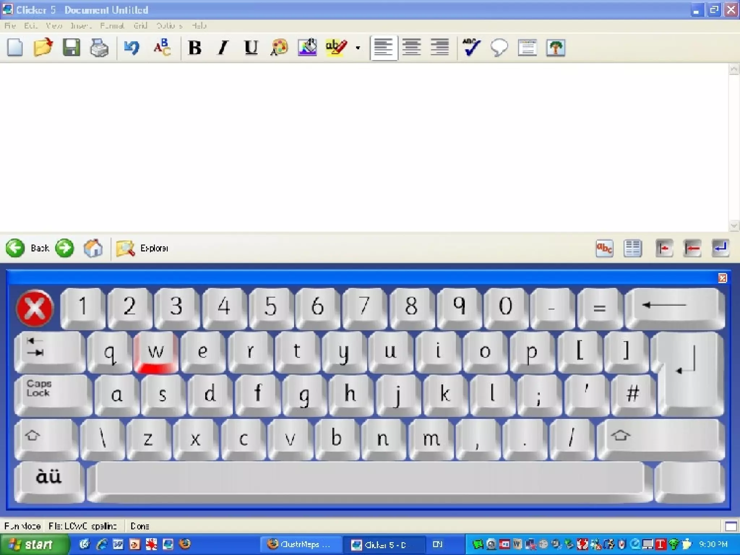Click the background fill paint bucket icon
740x555 pixels.
tap(307, 47)
